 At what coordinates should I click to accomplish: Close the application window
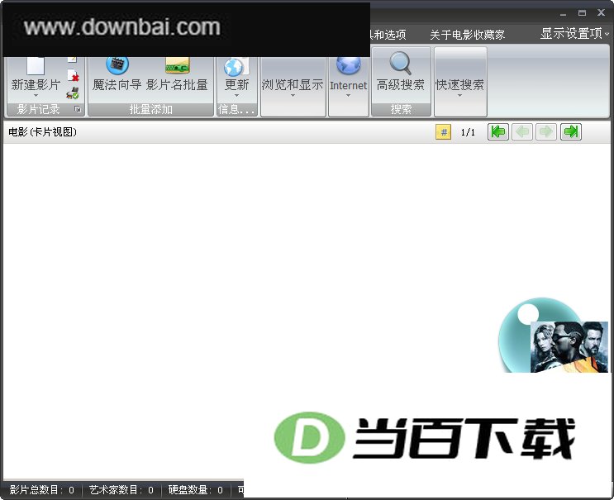click(x=602, y=12)
